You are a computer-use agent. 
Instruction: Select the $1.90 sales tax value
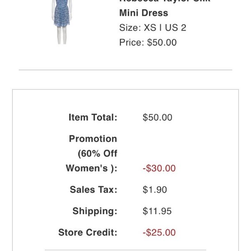(x=155, y=190)
